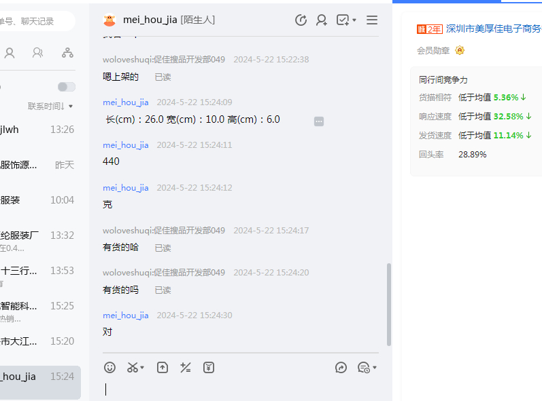
Task: Click the 嗯上架的 message
Action: click(120, 77)
